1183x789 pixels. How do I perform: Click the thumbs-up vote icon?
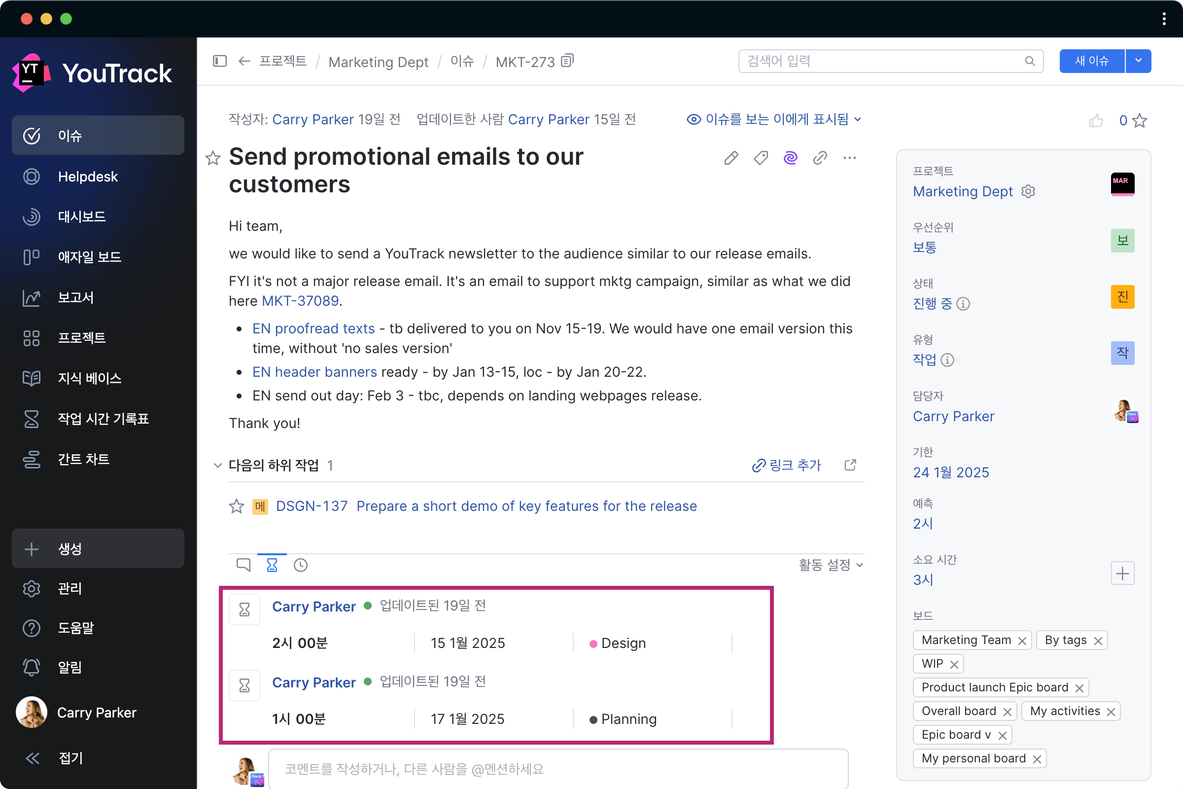[x=1095, y=121]
